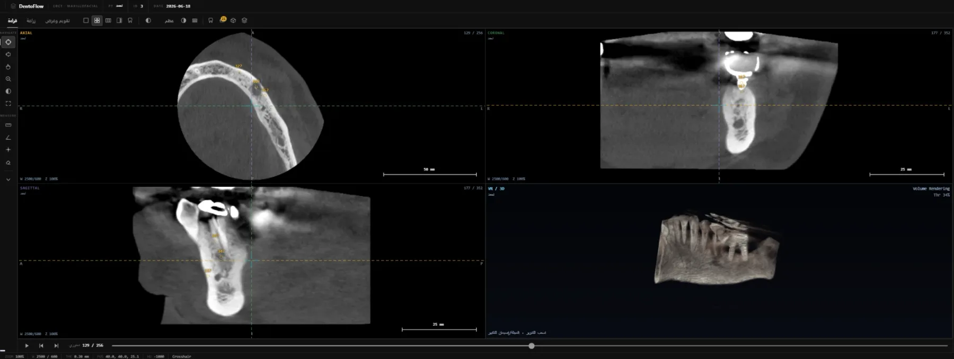Image resolution: width=954 pixels, height=359 pixels.
Task: Click the slice slider handle
Action: pos(531,346)
